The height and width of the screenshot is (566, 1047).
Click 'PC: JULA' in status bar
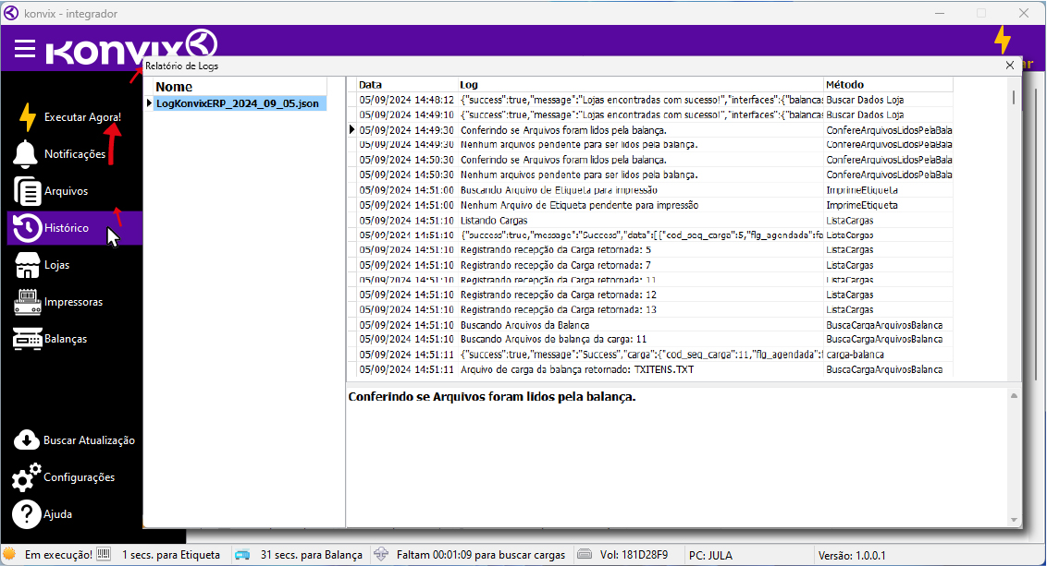click(710, 555)
